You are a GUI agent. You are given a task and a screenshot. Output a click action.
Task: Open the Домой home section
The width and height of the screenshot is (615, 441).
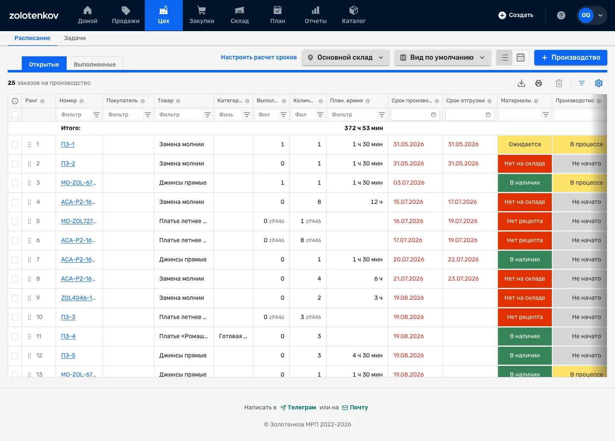coord(88,15)
